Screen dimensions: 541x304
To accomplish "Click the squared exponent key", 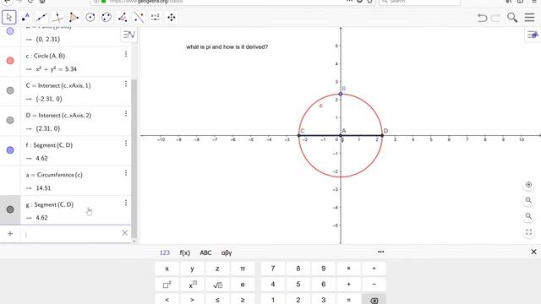I will (x=167, y=285).
